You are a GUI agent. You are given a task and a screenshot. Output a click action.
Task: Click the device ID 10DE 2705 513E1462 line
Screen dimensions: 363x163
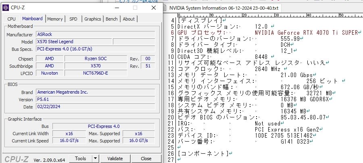(x=247, y=136)
